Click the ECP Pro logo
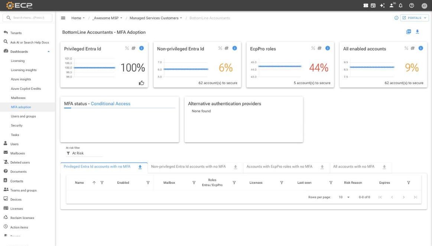Screen dimensions: 432x246 (19, 6)
